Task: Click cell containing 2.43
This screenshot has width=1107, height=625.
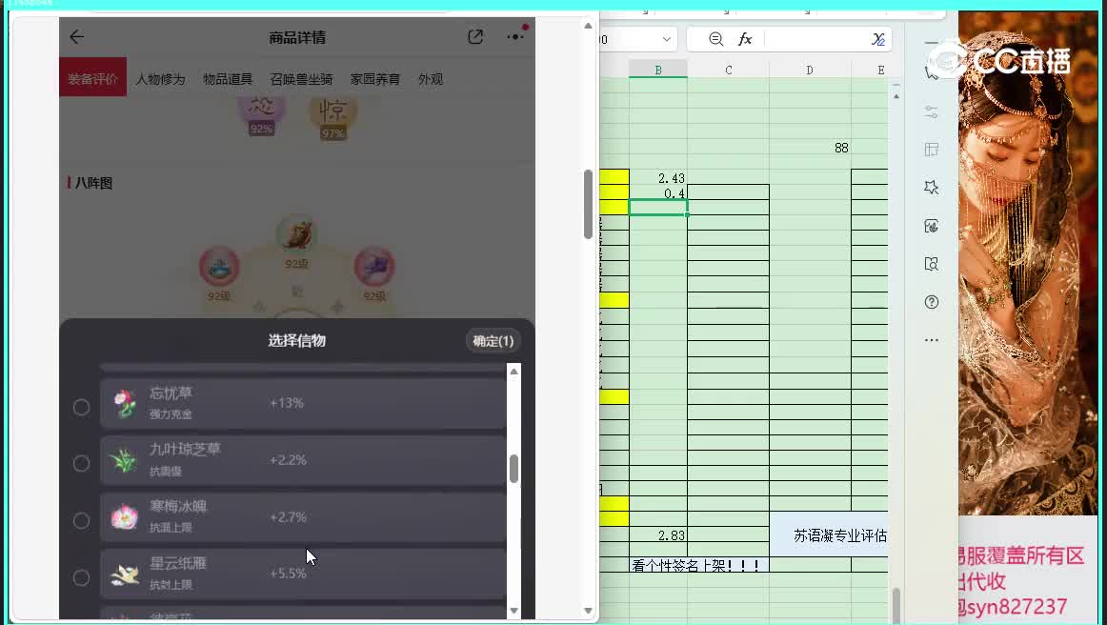Action: point(658,177)
